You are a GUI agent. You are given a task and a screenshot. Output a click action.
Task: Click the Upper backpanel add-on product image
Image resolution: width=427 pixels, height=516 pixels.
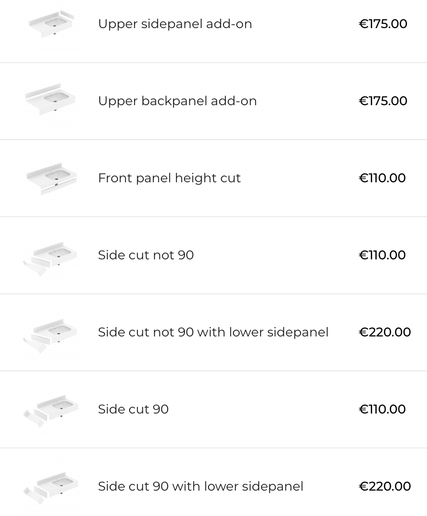(51, 101)
